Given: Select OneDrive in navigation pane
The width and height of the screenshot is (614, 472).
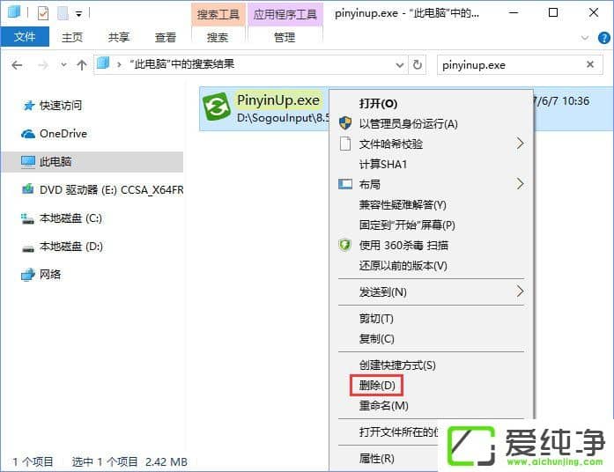Looking at the screenshot, I should tap(63, 134).
